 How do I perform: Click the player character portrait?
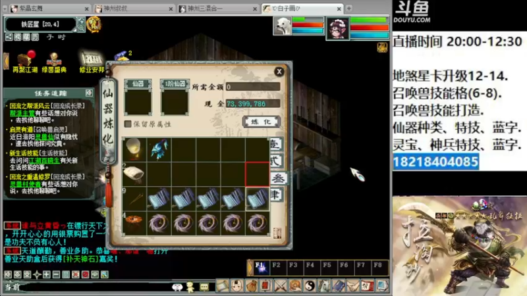click(x=338, y=28)
